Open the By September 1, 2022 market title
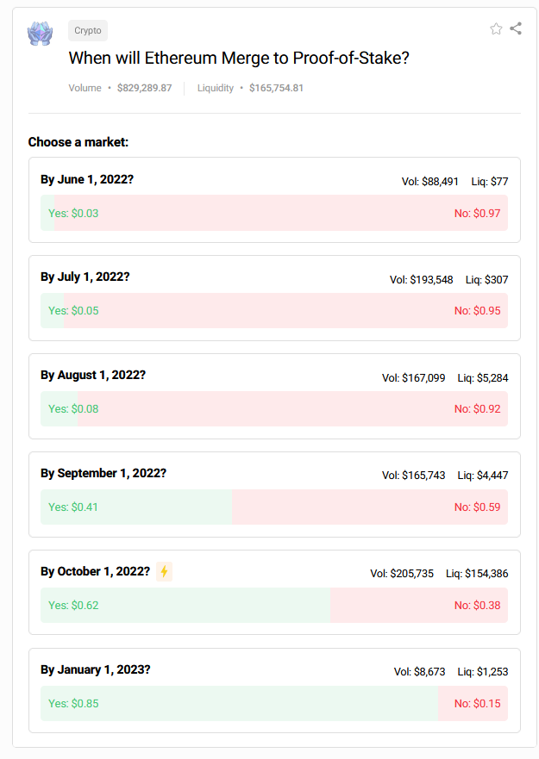539x759 pixels. click(103, 474)
